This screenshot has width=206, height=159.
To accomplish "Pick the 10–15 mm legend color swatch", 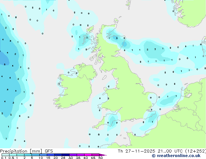I will [x=43, y=155].
